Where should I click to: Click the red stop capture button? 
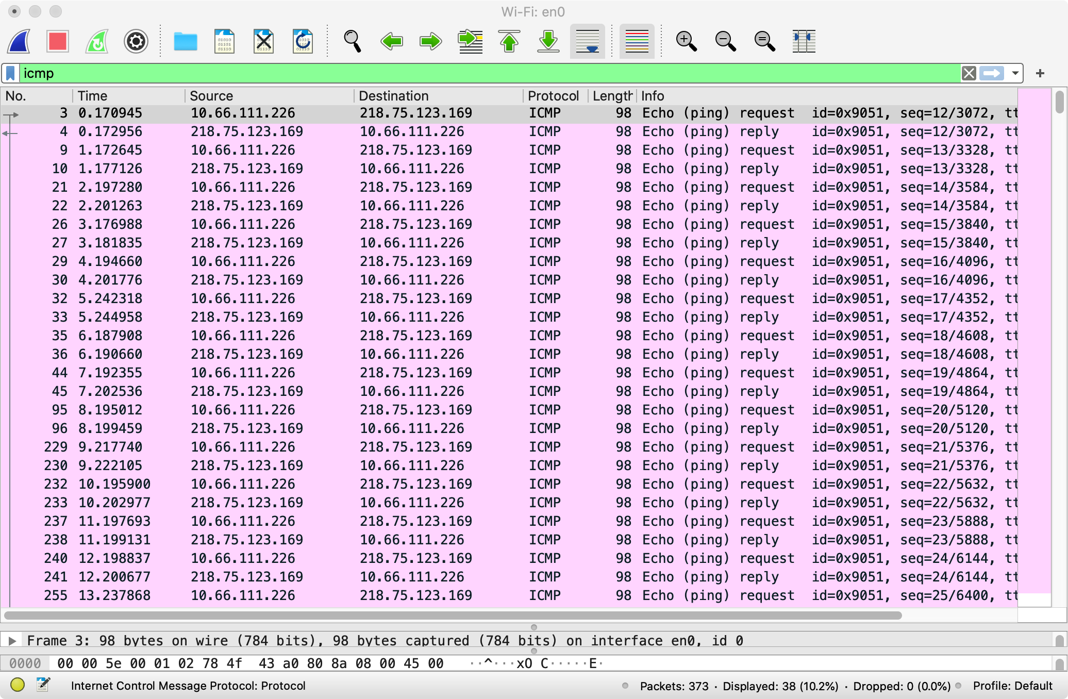click(x=57, y=41)
